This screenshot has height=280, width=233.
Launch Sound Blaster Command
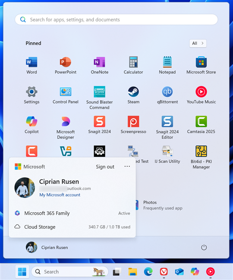[x=100, y=98]
